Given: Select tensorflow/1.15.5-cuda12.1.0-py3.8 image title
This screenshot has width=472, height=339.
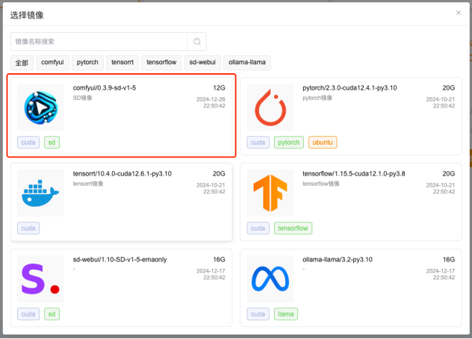Looking at the screenshot, I should pos(354,174).
